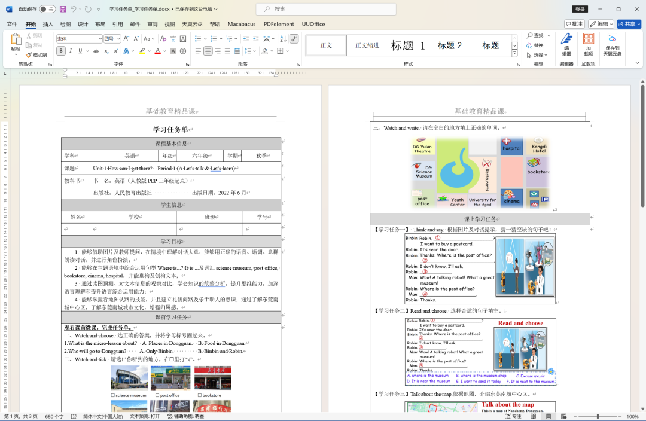Toggle Bold formatting in the ribbon
The height and width of the screenshot is (421, 646).
(x=61, y=51)
